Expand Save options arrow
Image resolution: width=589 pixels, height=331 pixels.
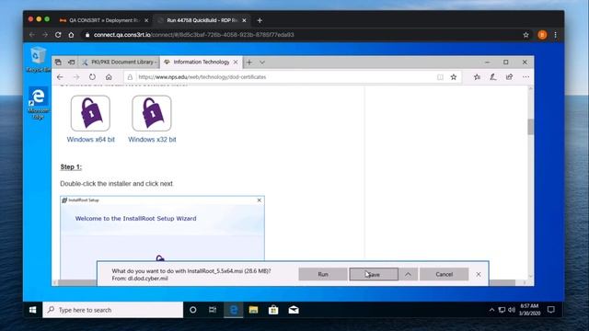(408, 274)
